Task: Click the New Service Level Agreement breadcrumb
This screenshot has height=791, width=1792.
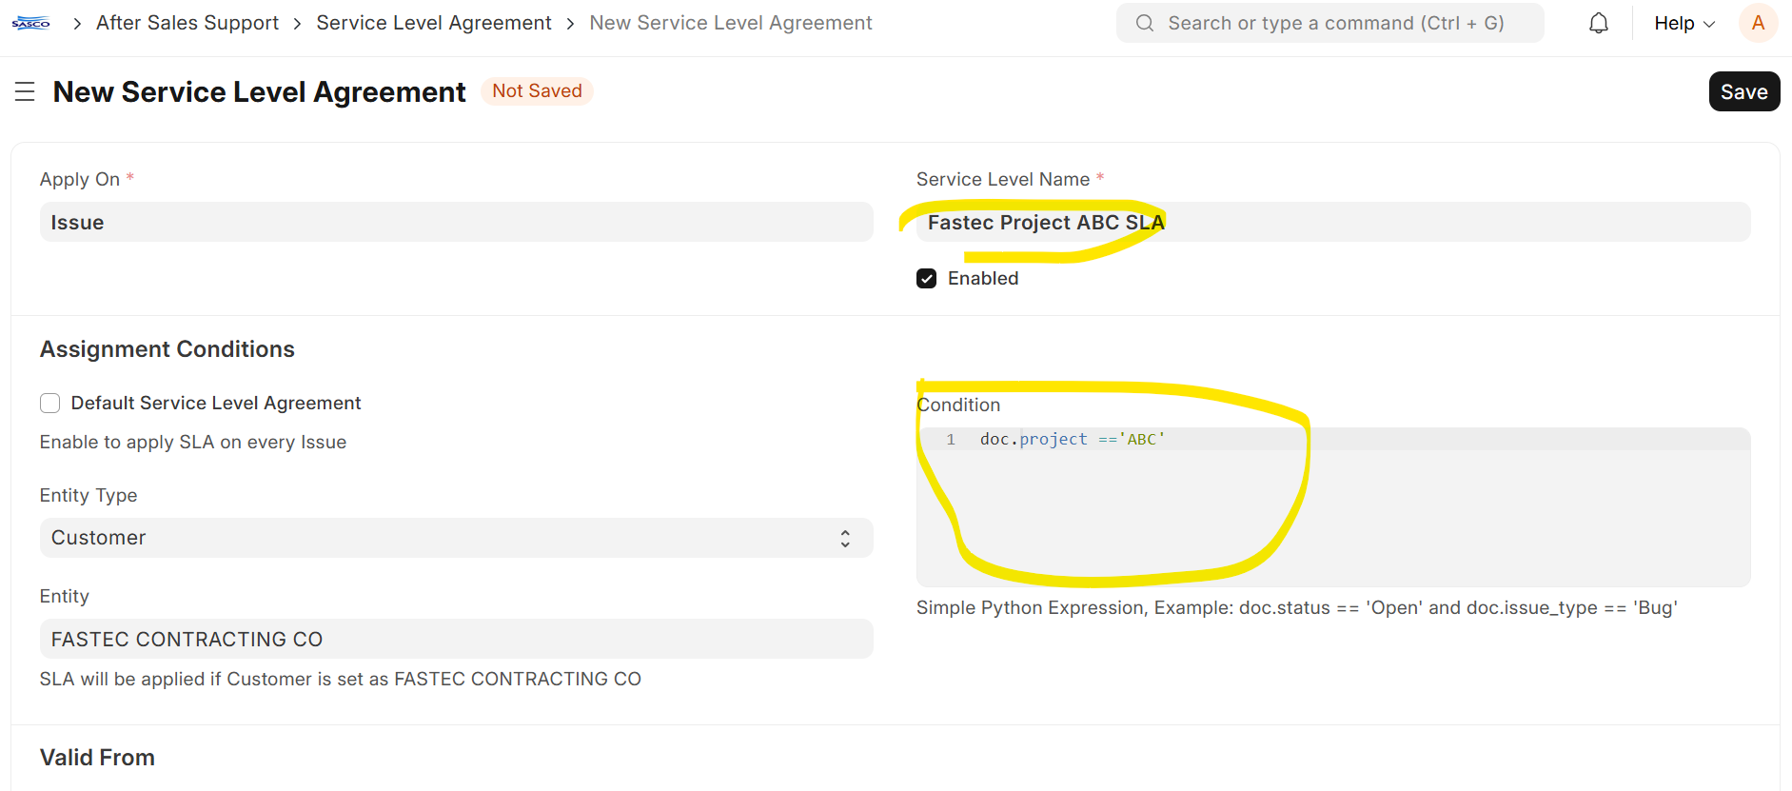Action: pos(730,23)
